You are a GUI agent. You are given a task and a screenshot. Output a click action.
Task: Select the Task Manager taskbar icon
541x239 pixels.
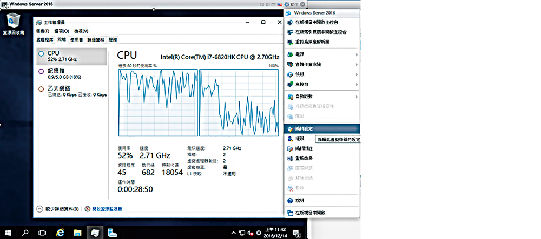point(95,233)
